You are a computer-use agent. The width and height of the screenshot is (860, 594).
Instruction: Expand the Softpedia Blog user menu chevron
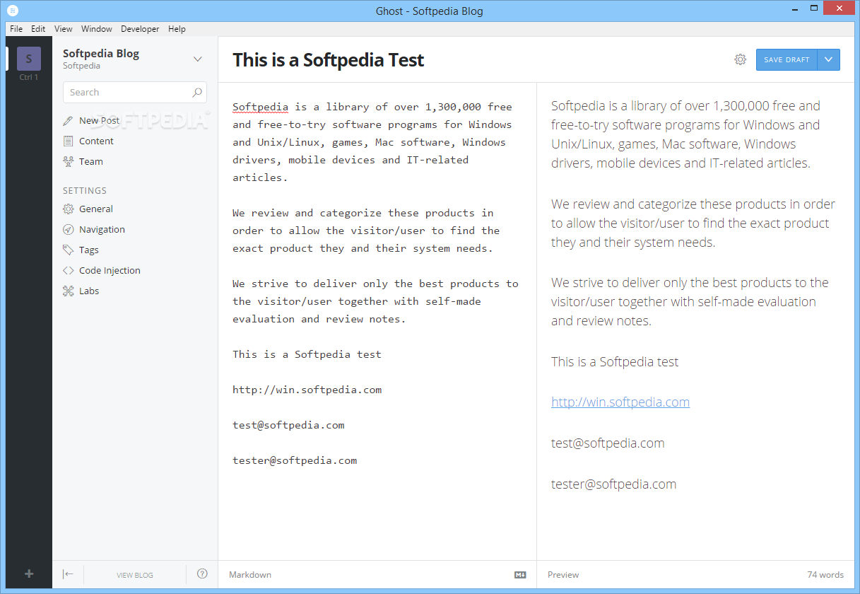tap(198, 59)
